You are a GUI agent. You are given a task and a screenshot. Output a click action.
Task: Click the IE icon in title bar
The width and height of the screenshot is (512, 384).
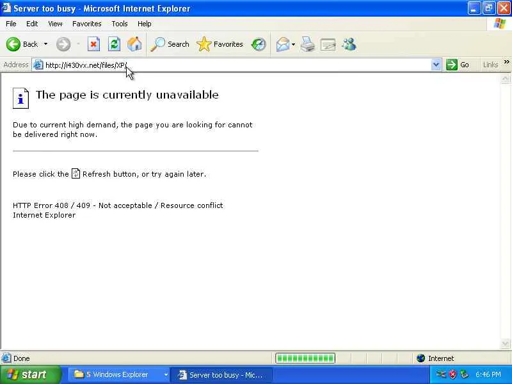pos(6,8)
